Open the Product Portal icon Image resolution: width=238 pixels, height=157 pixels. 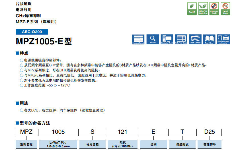[x=138, y=40]
